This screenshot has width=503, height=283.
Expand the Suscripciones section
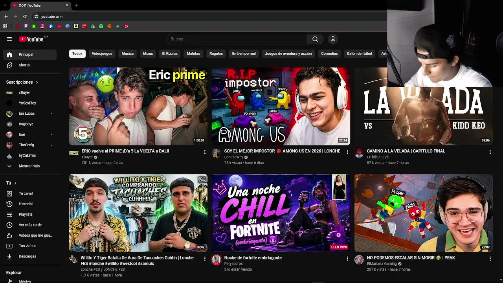(22, 82)
